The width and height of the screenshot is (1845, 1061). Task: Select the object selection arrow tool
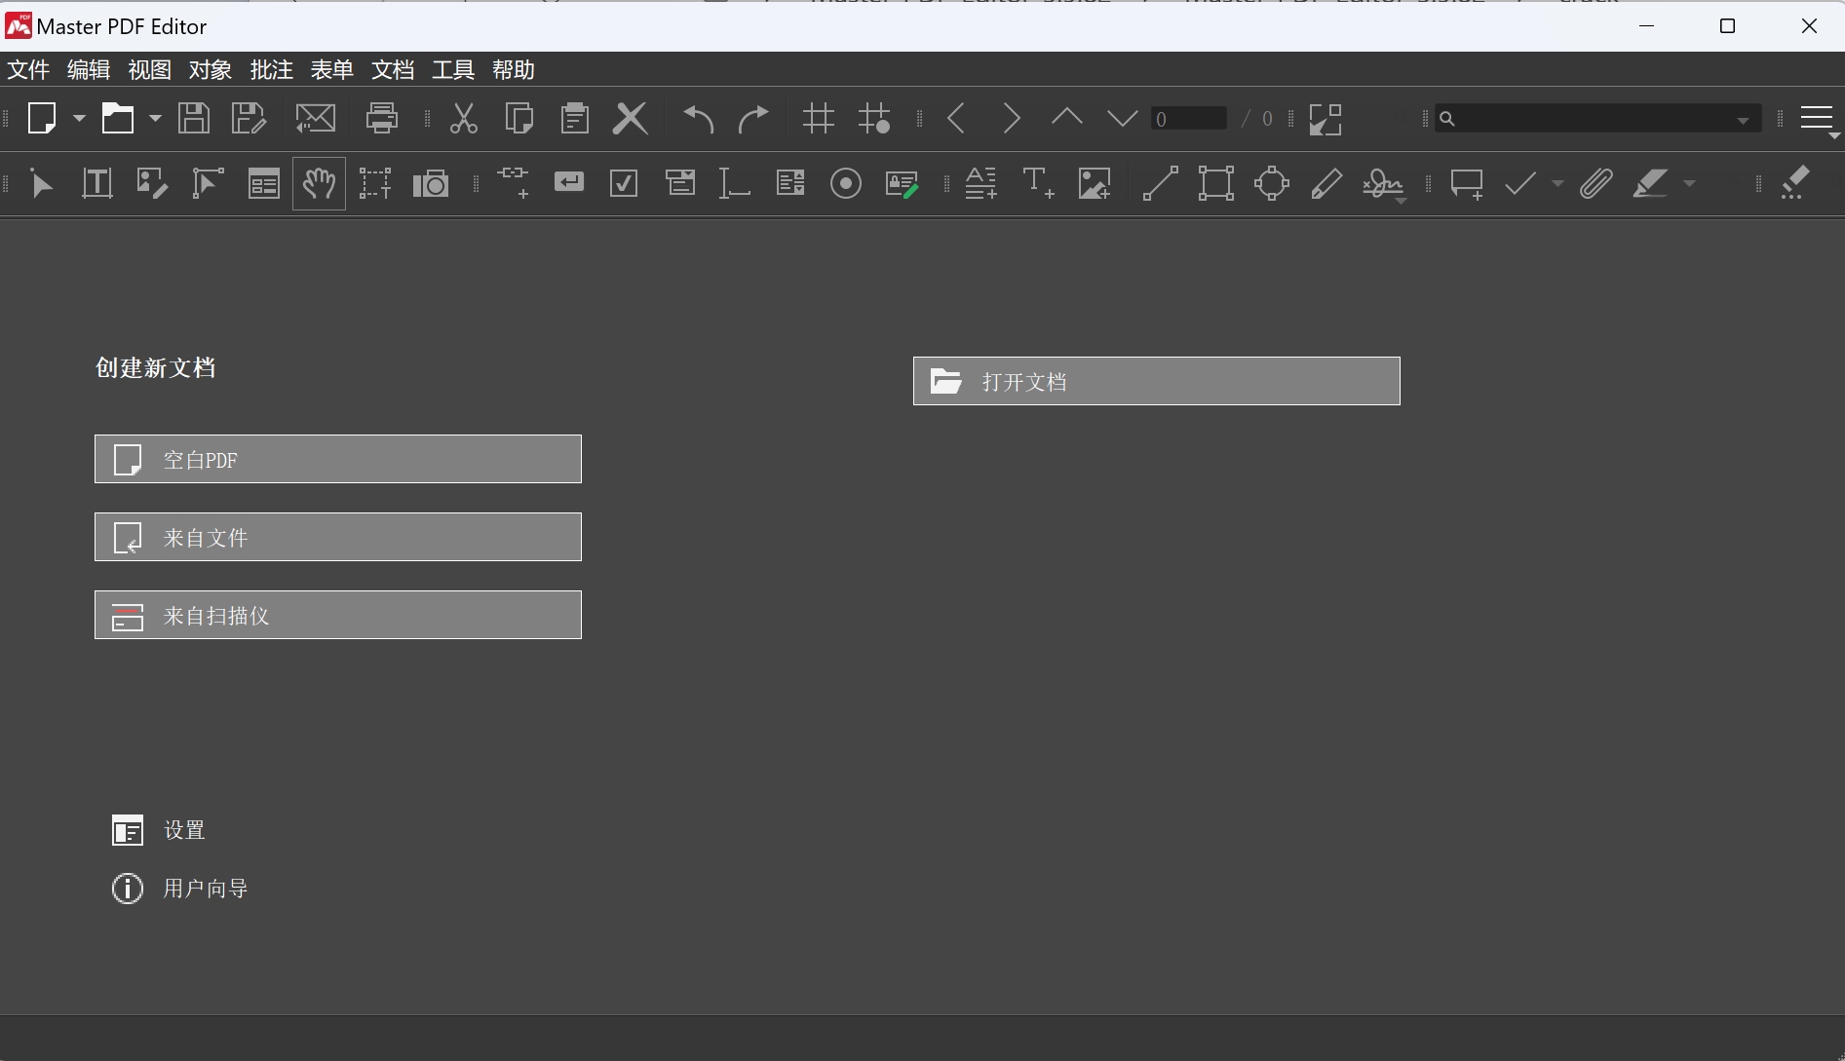pos(42,183)
